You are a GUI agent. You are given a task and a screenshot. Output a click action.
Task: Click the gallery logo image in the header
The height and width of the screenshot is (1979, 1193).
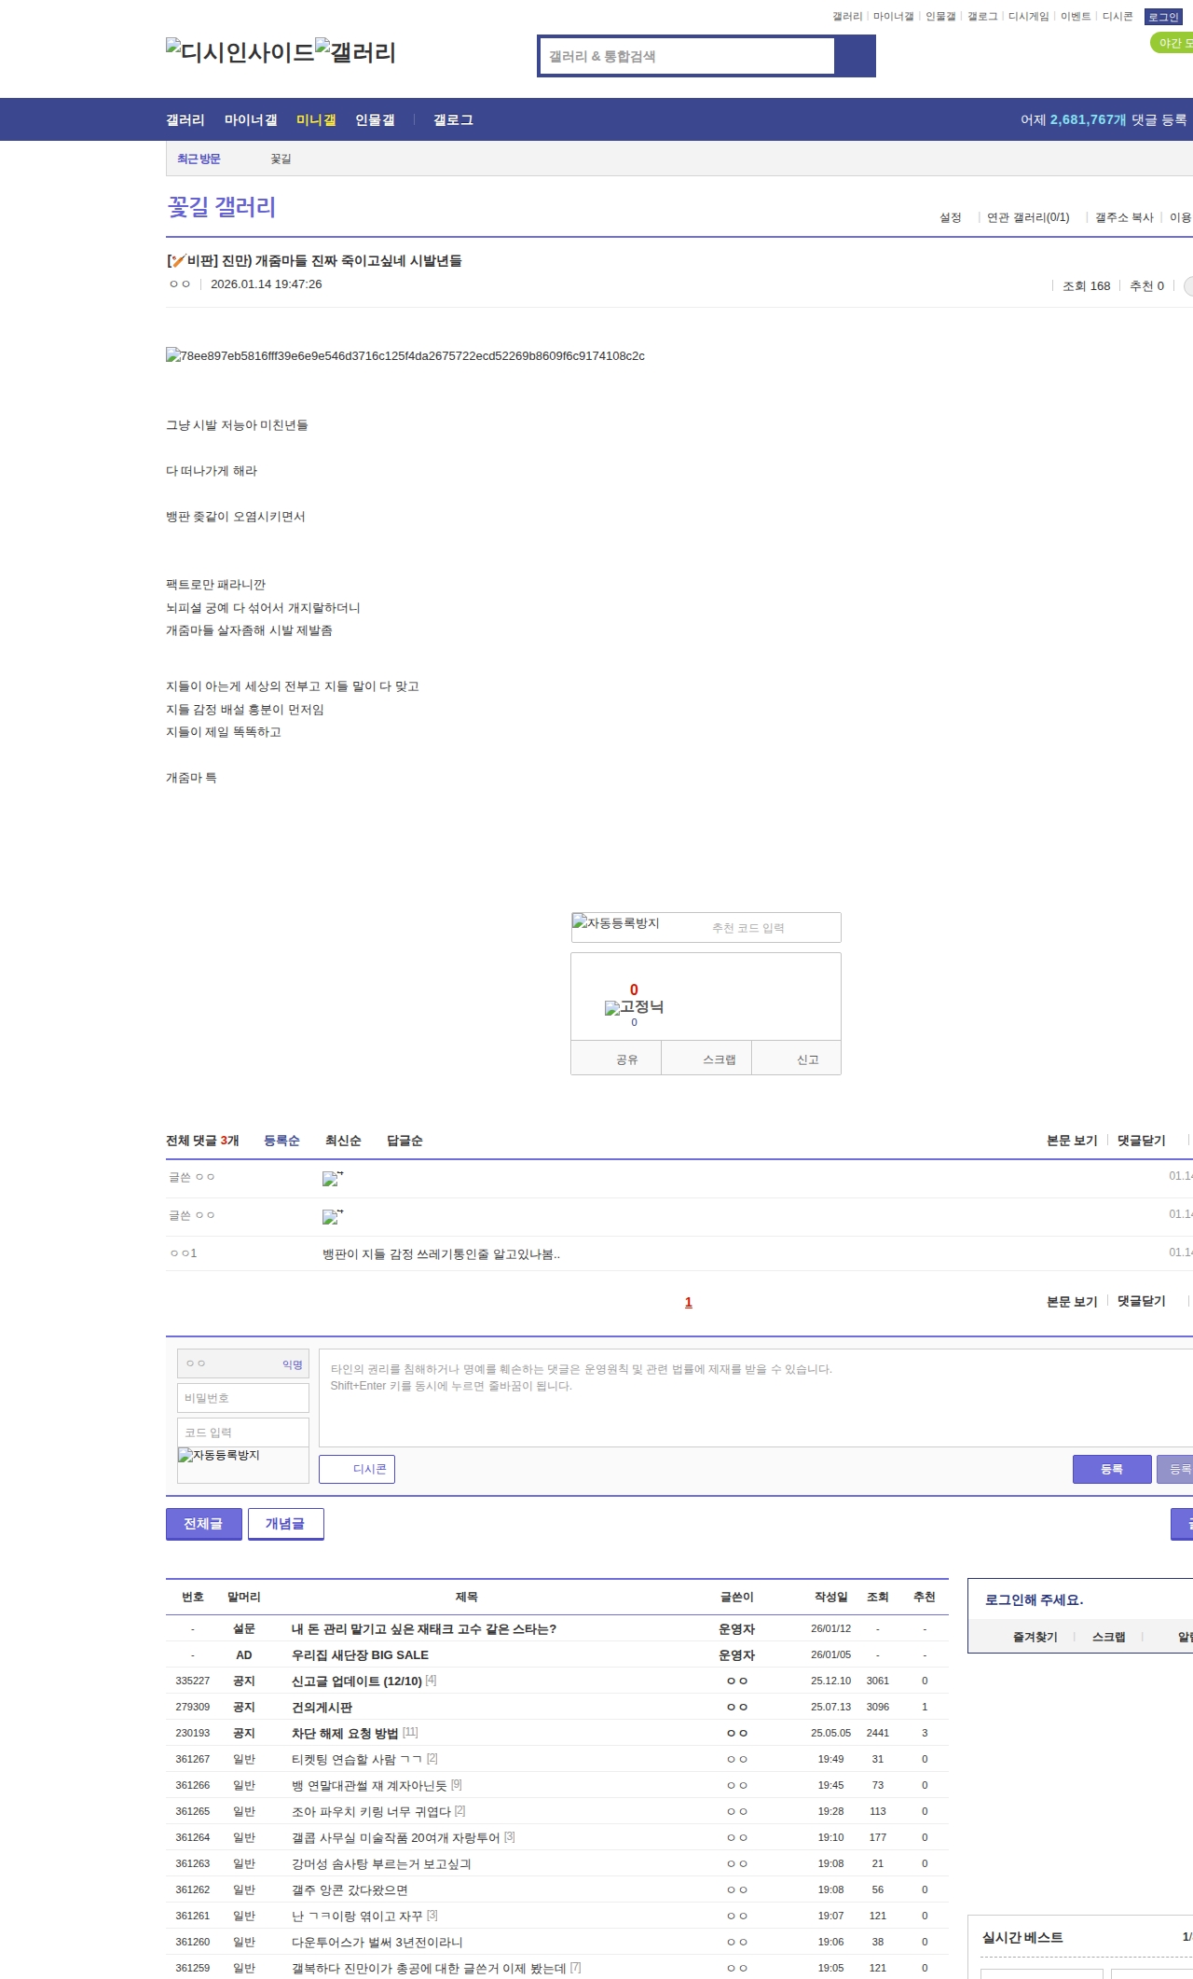[355, 52]
